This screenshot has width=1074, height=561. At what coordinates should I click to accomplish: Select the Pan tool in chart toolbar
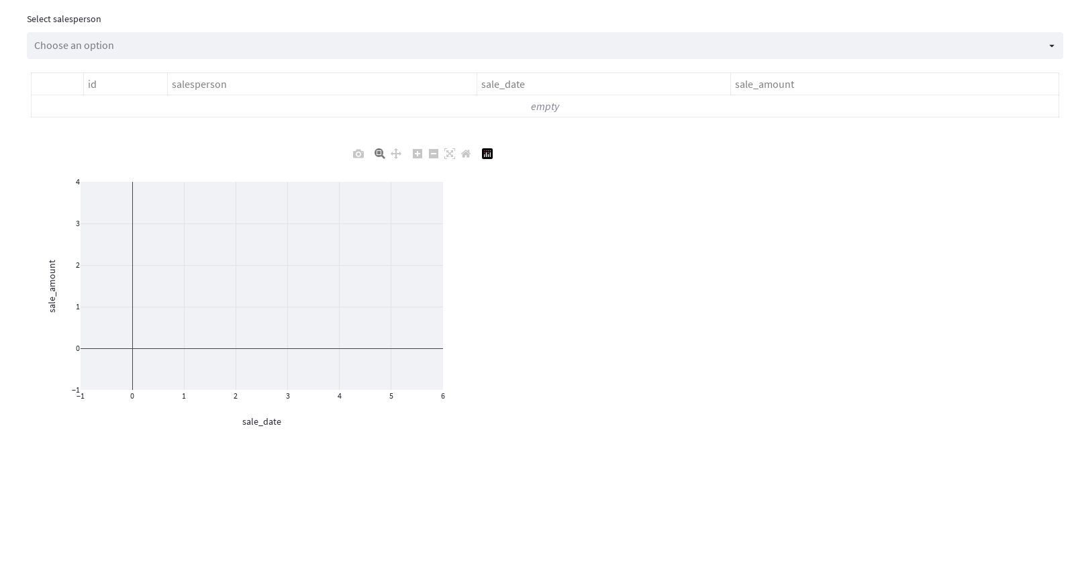(396, 154)
